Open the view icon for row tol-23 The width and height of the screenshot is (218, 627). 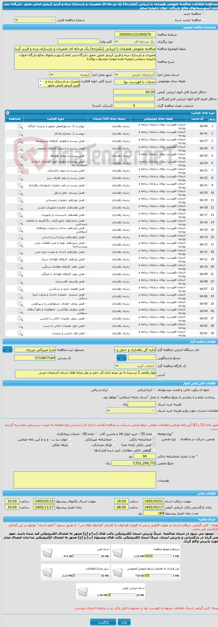pyautogui.click(x=20, y=170)
